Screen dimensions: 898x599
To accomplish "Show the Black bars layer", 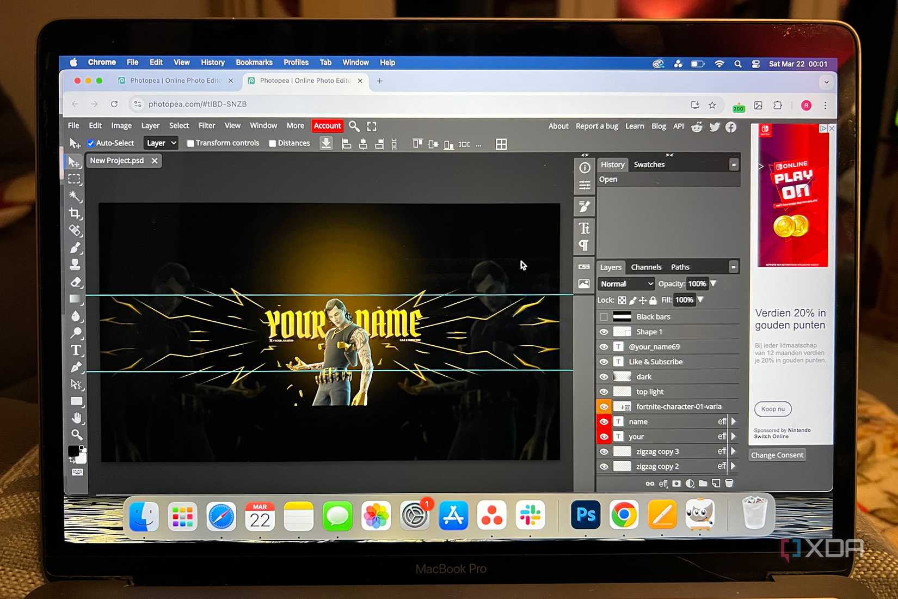I will [x=604, y=317].
